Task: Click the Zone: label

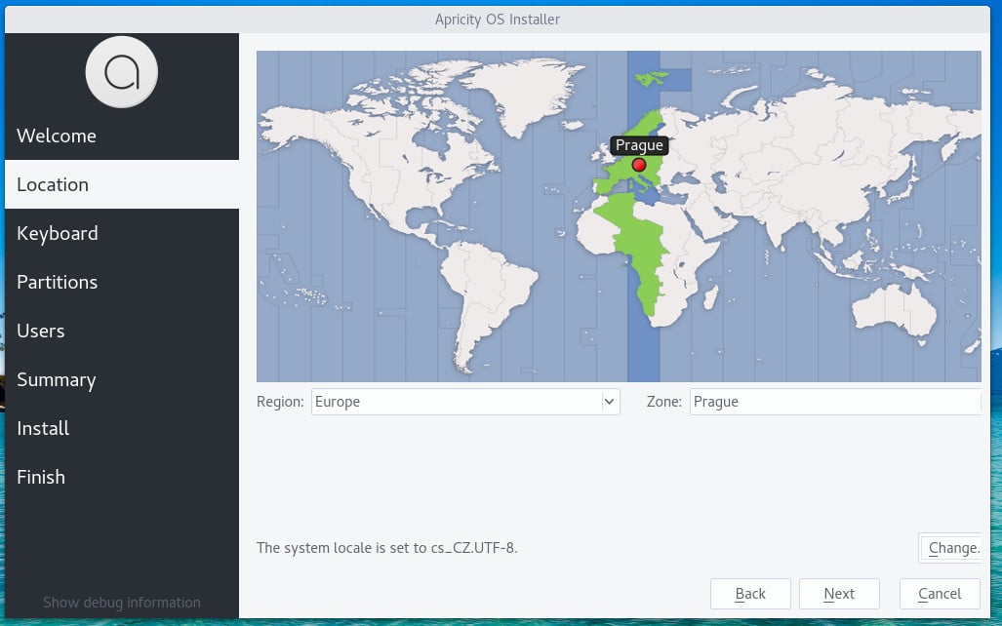Action: (x=664, y=402)
